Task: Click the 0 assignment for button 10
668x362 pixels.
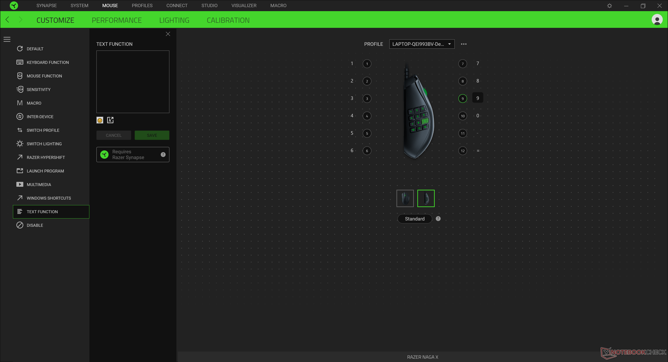Action: (478, 116)
